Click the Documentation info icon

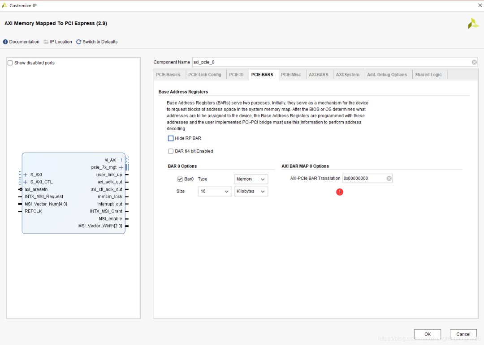[5, 42]
